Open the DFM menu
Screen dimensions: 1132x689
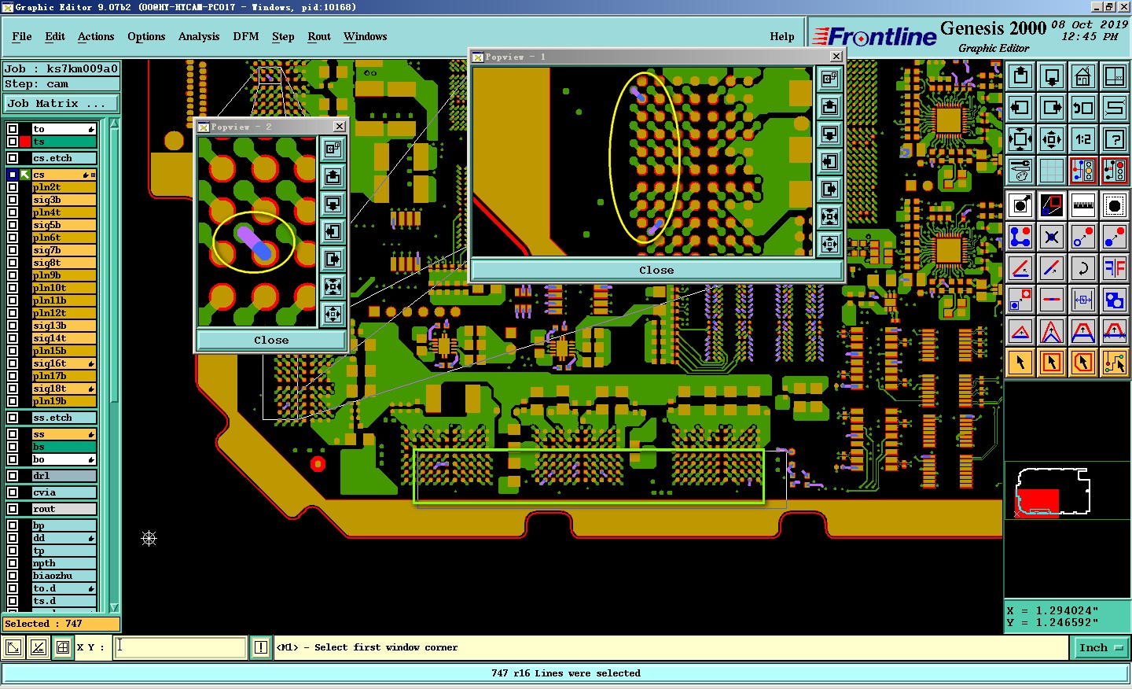tap(246, 36)
